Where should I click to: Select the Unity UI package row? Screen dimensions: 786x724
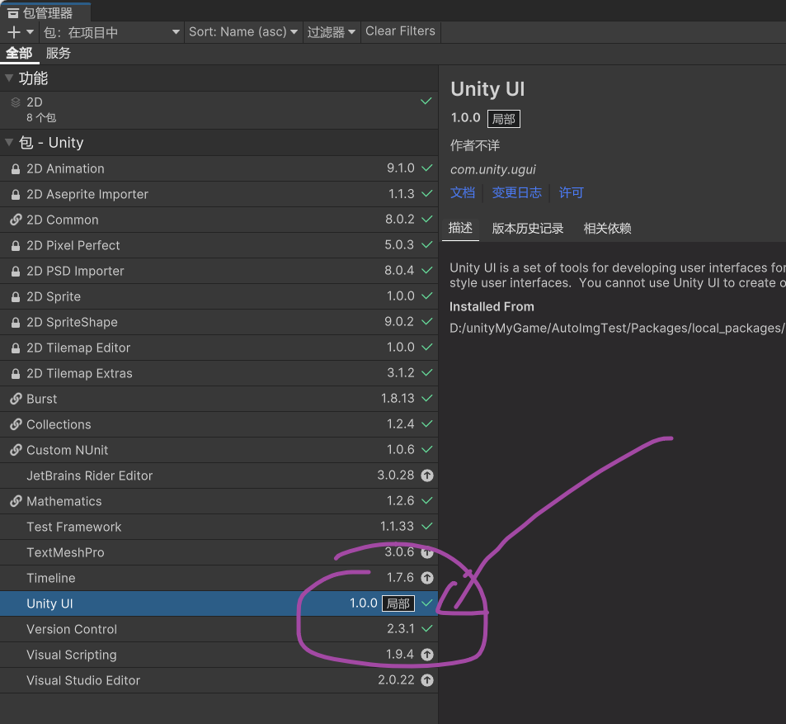[219, 603]
